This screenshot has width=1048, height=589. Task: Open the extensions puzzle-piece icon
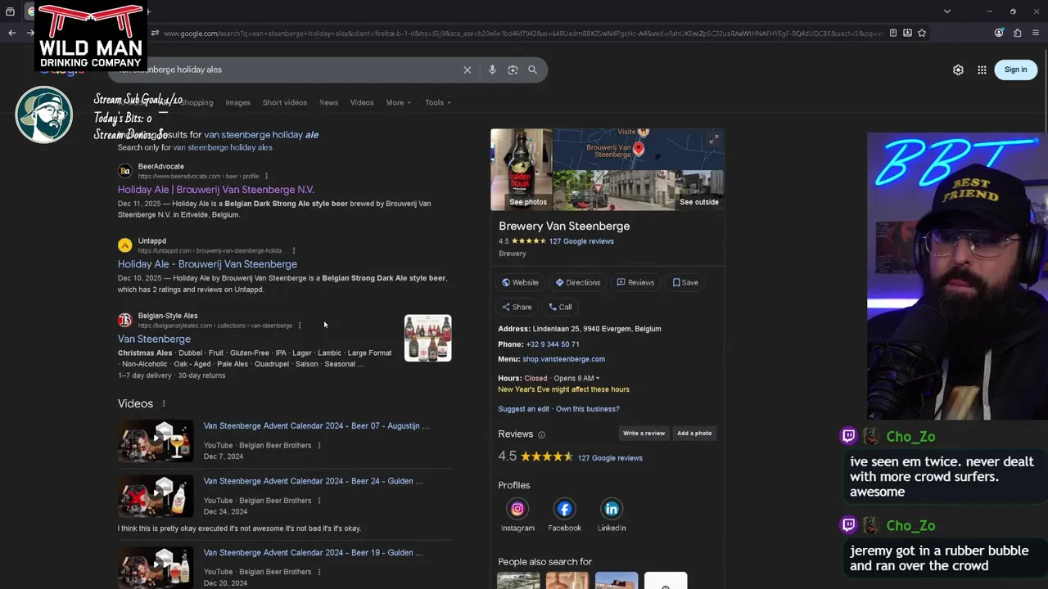(x=1018, y=33)
